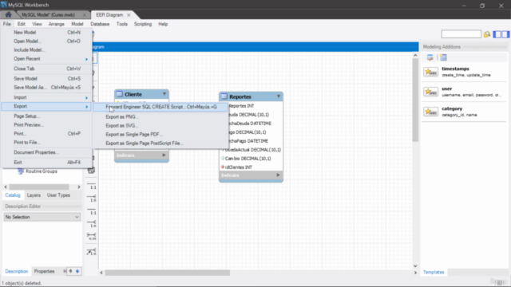Select the dashed 1:1 non-identifying relationship tool
511x287 pixels.
[x=92, y=186]
